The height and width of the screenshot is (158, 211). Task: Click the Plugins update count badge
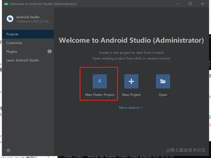(x=50, y=51)
